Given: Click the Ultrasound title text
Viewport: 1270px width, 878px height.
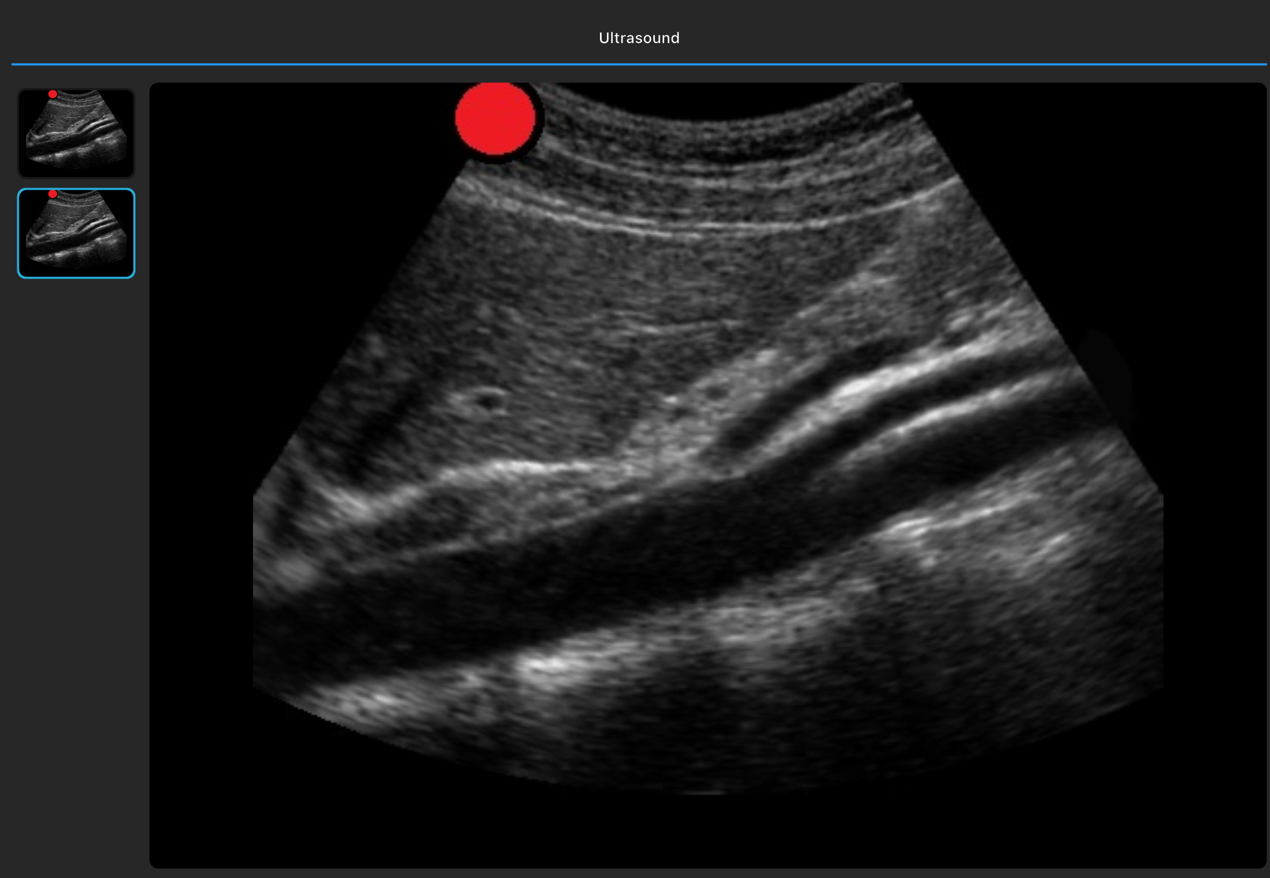Looking at the screenshot, I should 639,38.
